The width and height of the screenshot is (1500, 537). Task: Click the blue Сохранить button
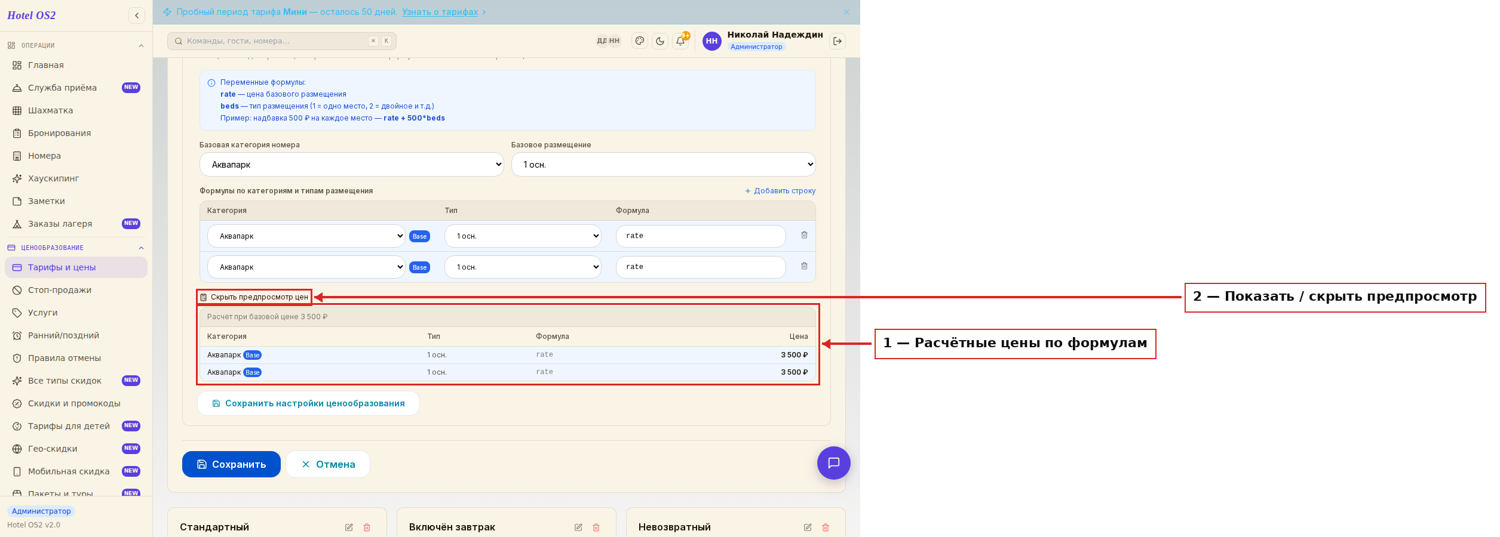click(x=231, y=464)
